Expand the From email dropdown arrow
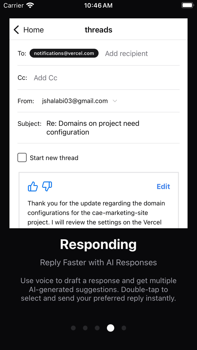 [115, 101]
